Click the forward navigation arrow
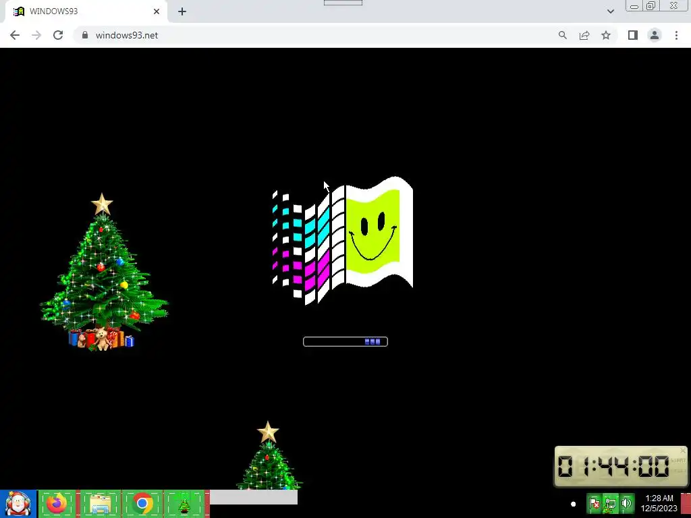The width and height of the screenshot is (691, 518). coord(36,35)
